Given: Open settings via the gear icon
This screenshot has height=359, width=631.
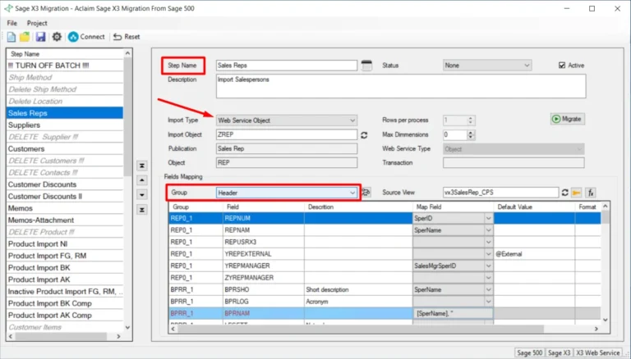Looking at the screenshot, I should pos(57,37).
